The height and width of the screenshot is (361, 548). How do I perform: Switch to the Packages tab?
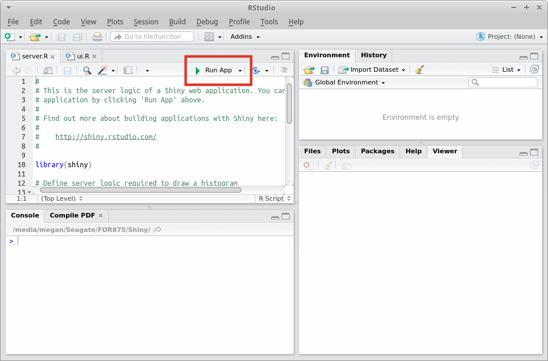coord(378,151)
